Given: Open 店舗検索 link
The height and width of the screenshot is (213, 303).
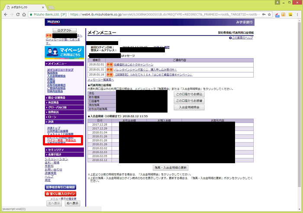Looking at the screenshot, I should pos(51,173).
